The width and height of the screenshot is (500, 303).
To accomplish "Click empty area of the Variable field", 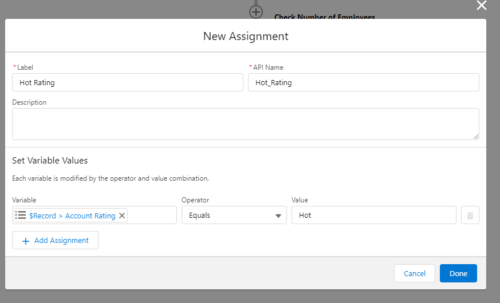I will [x=152, y=216].
